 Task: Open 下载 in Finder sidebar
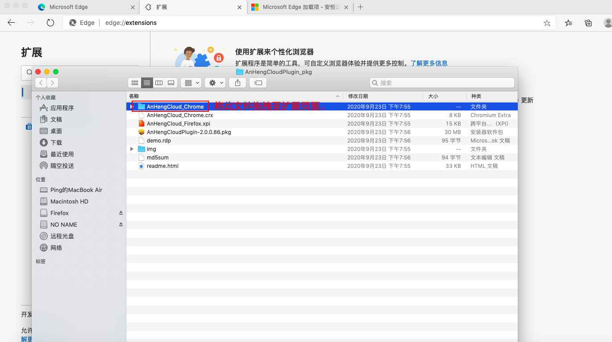click(56, 142)
